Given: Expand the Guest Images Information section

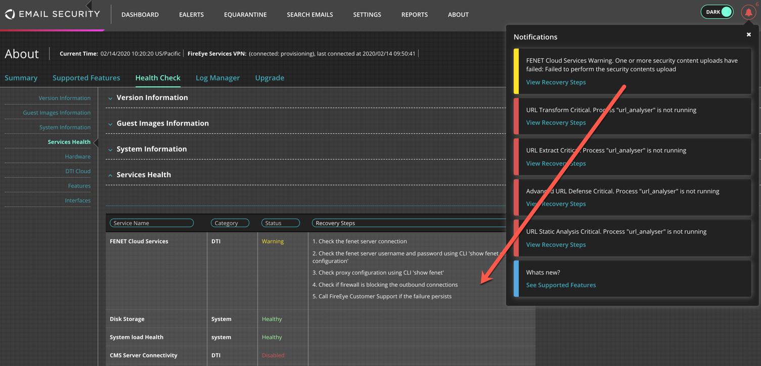Looking at the screenshot, I should pos(110,124).
